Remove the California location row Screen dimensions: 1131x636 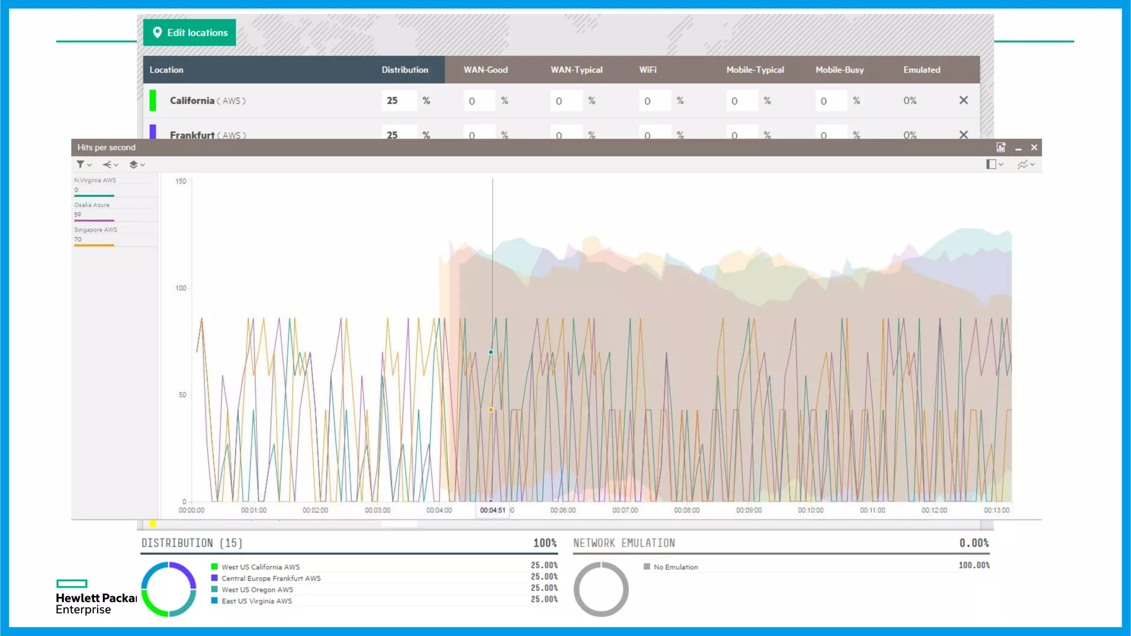[x=964, y=100]
